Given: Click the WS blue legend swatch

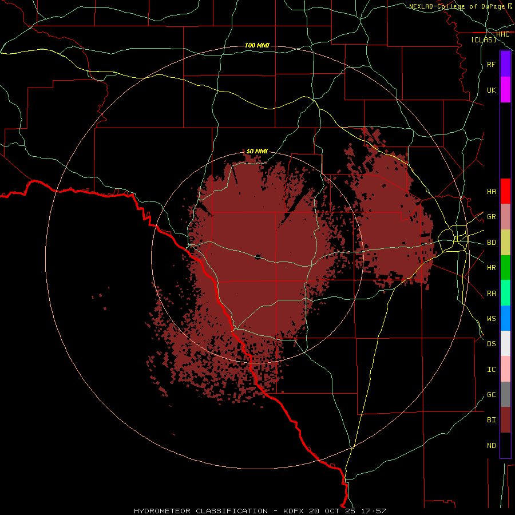Looking at the screenshot, I should click(505, 318).
